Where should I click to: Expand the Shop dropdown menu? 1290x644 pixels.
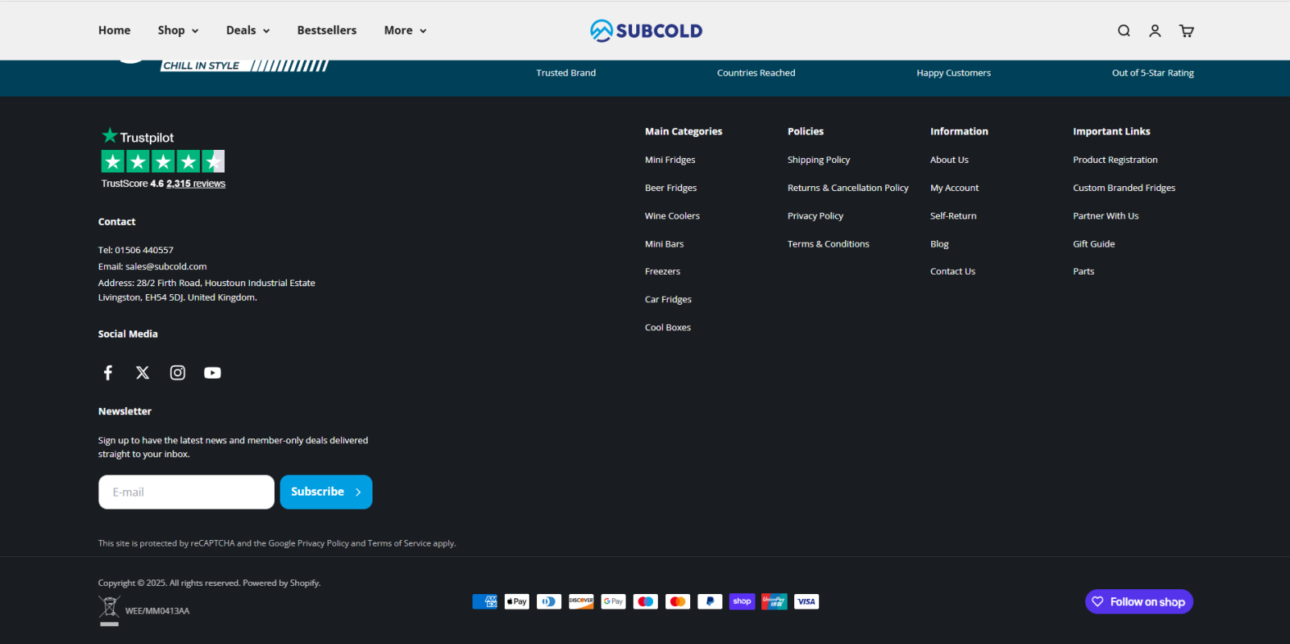[178, 31]
